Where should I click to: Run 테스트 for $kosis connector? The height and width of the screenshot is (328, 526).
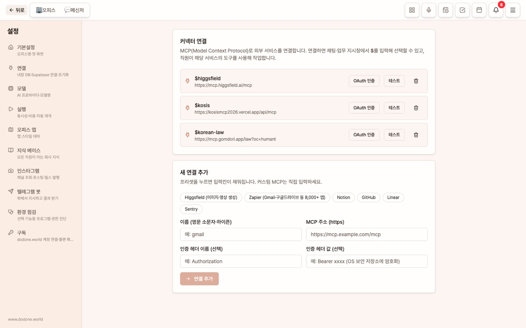tap(394, 108)
